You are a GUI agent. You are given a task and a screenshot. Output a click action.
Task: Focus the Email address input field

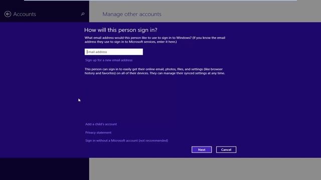point(114,52)
